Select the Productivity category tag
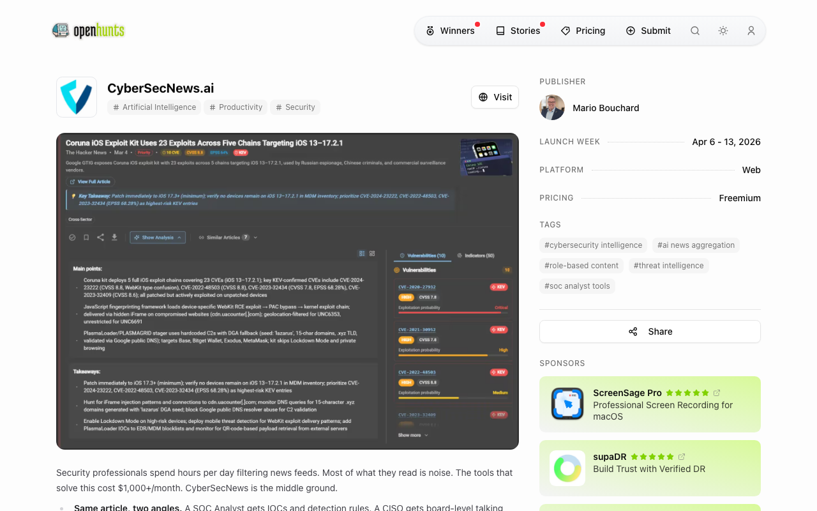Viewport: 817px width, 511px height. click(x=236, y=107)
